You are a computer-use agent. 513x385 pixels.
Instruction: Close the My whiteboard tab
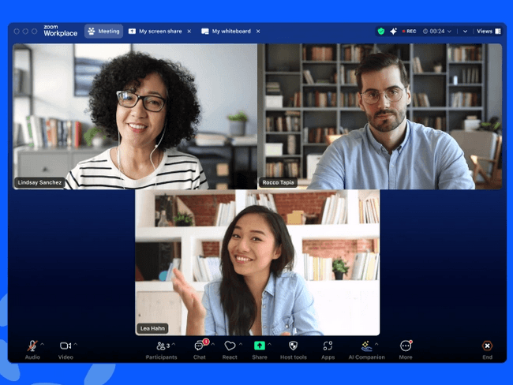(258, 31)
